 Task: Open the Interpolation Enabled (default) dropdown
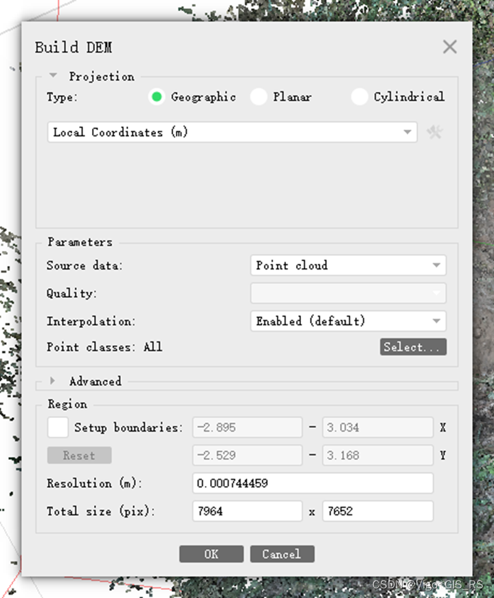[348, 321]
